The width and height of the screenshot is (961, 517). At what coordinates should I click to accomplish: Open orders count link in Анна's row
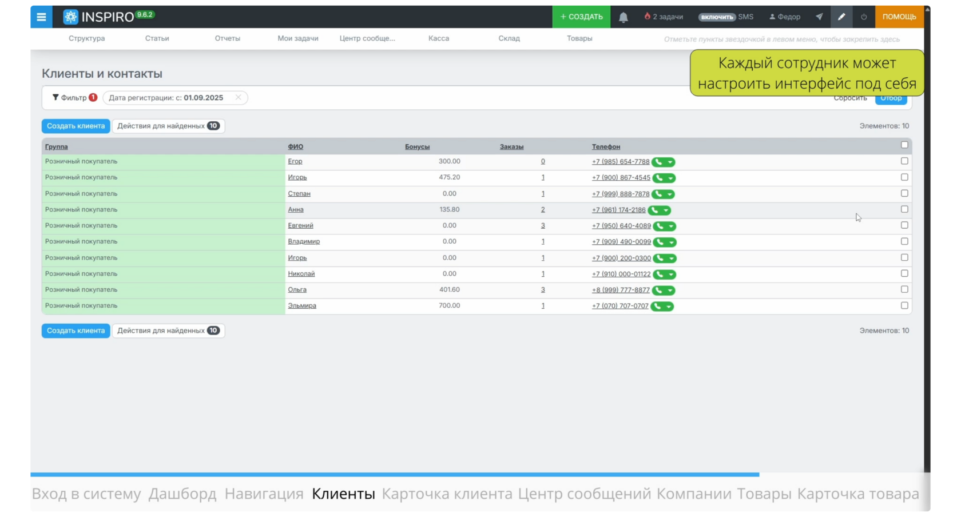(x=543, y=210)
